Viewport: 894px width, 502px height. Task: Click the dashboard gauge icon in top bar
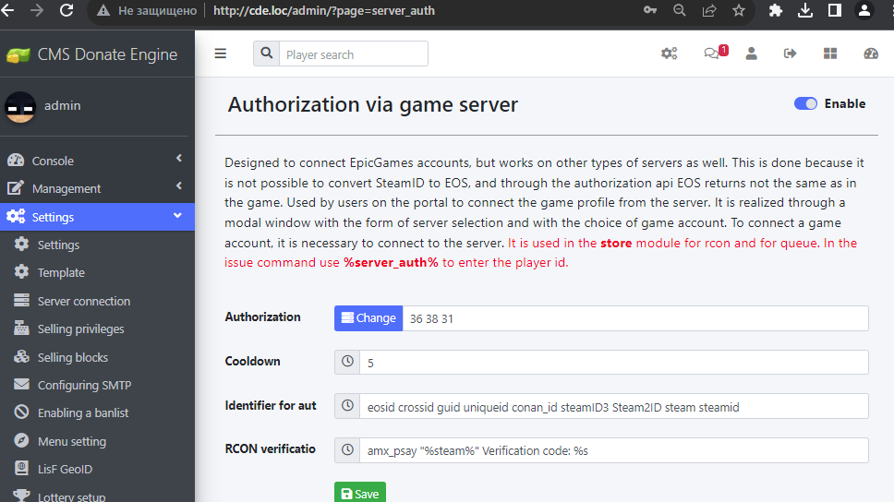point(871,54)
